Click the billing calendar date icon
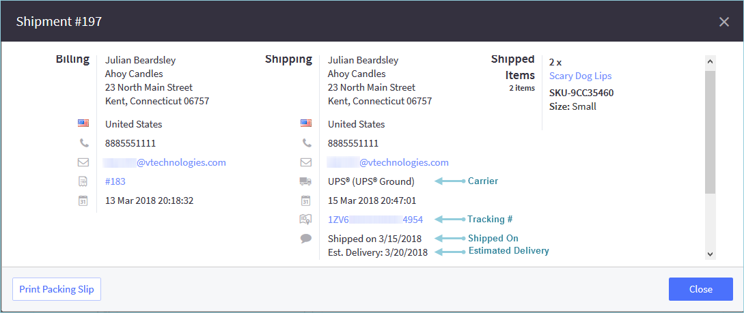Screen dimensions: 744x313 point(83,200)
